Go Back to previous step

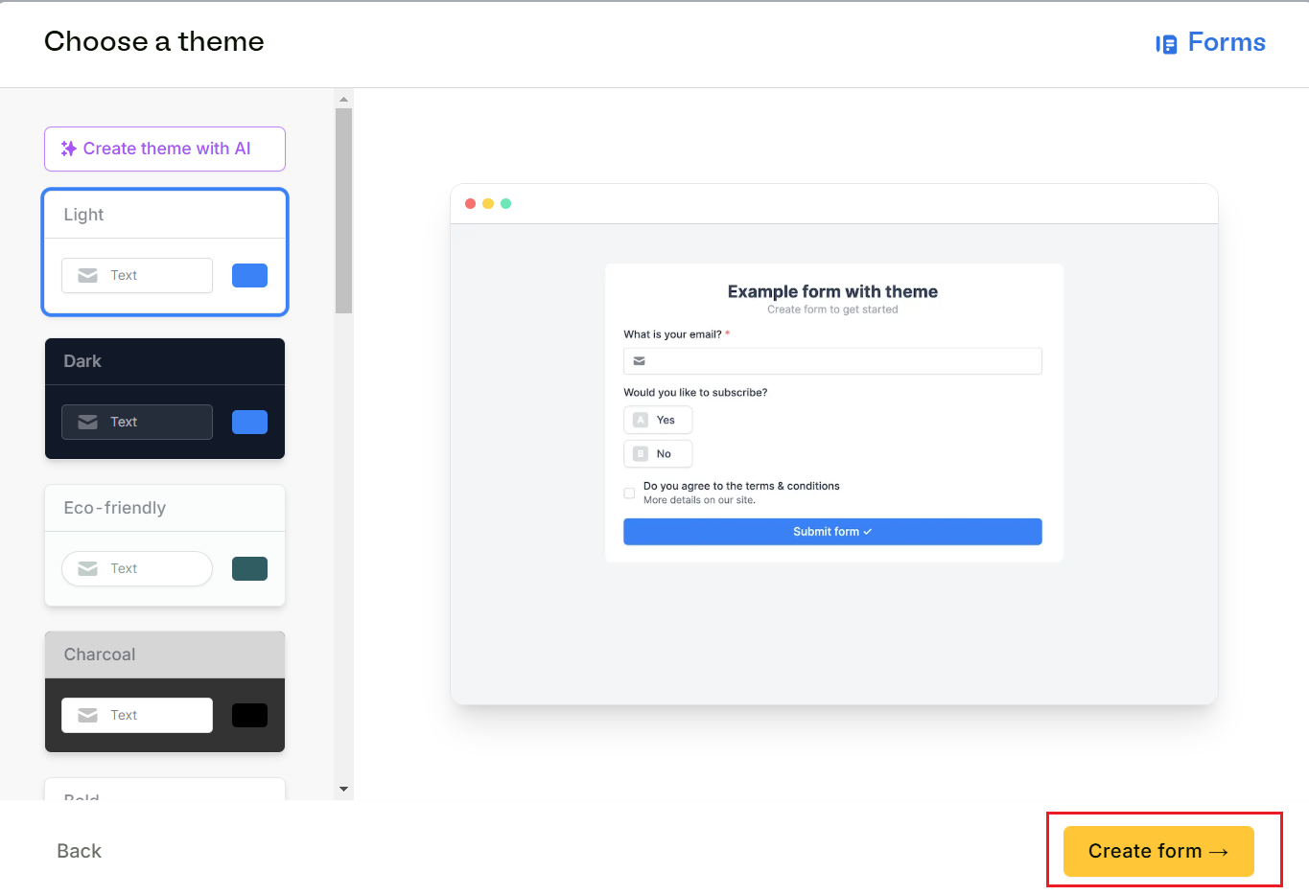click(x=79, y=851)
